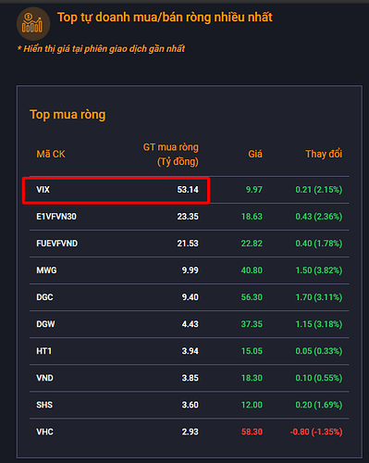Click the 'Top tự doanh mua/bán ròng nhiều nhất' heading

point(165,18)
